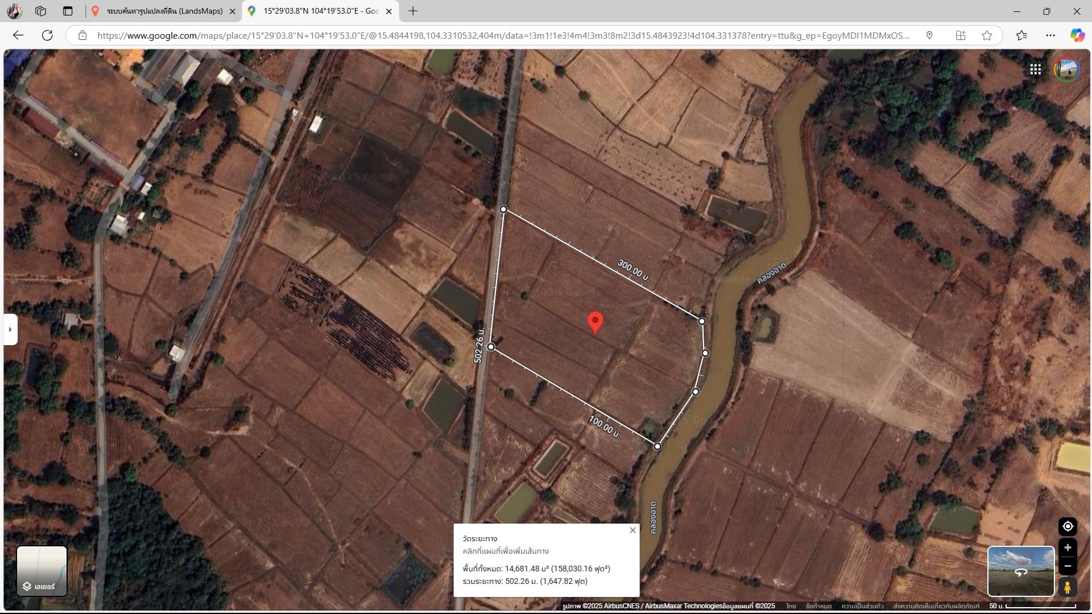Open the send product feedback link
Viewport: 1092px width, 614px height.
pos(936,606)
